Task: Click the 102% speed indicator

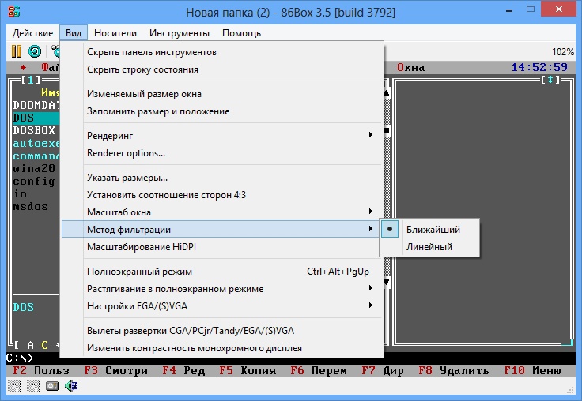Action: point(563,51)
